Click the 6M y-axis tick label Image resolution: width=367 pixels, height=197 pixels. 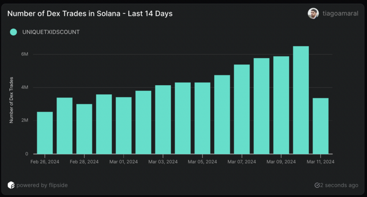tap(24, 55)
